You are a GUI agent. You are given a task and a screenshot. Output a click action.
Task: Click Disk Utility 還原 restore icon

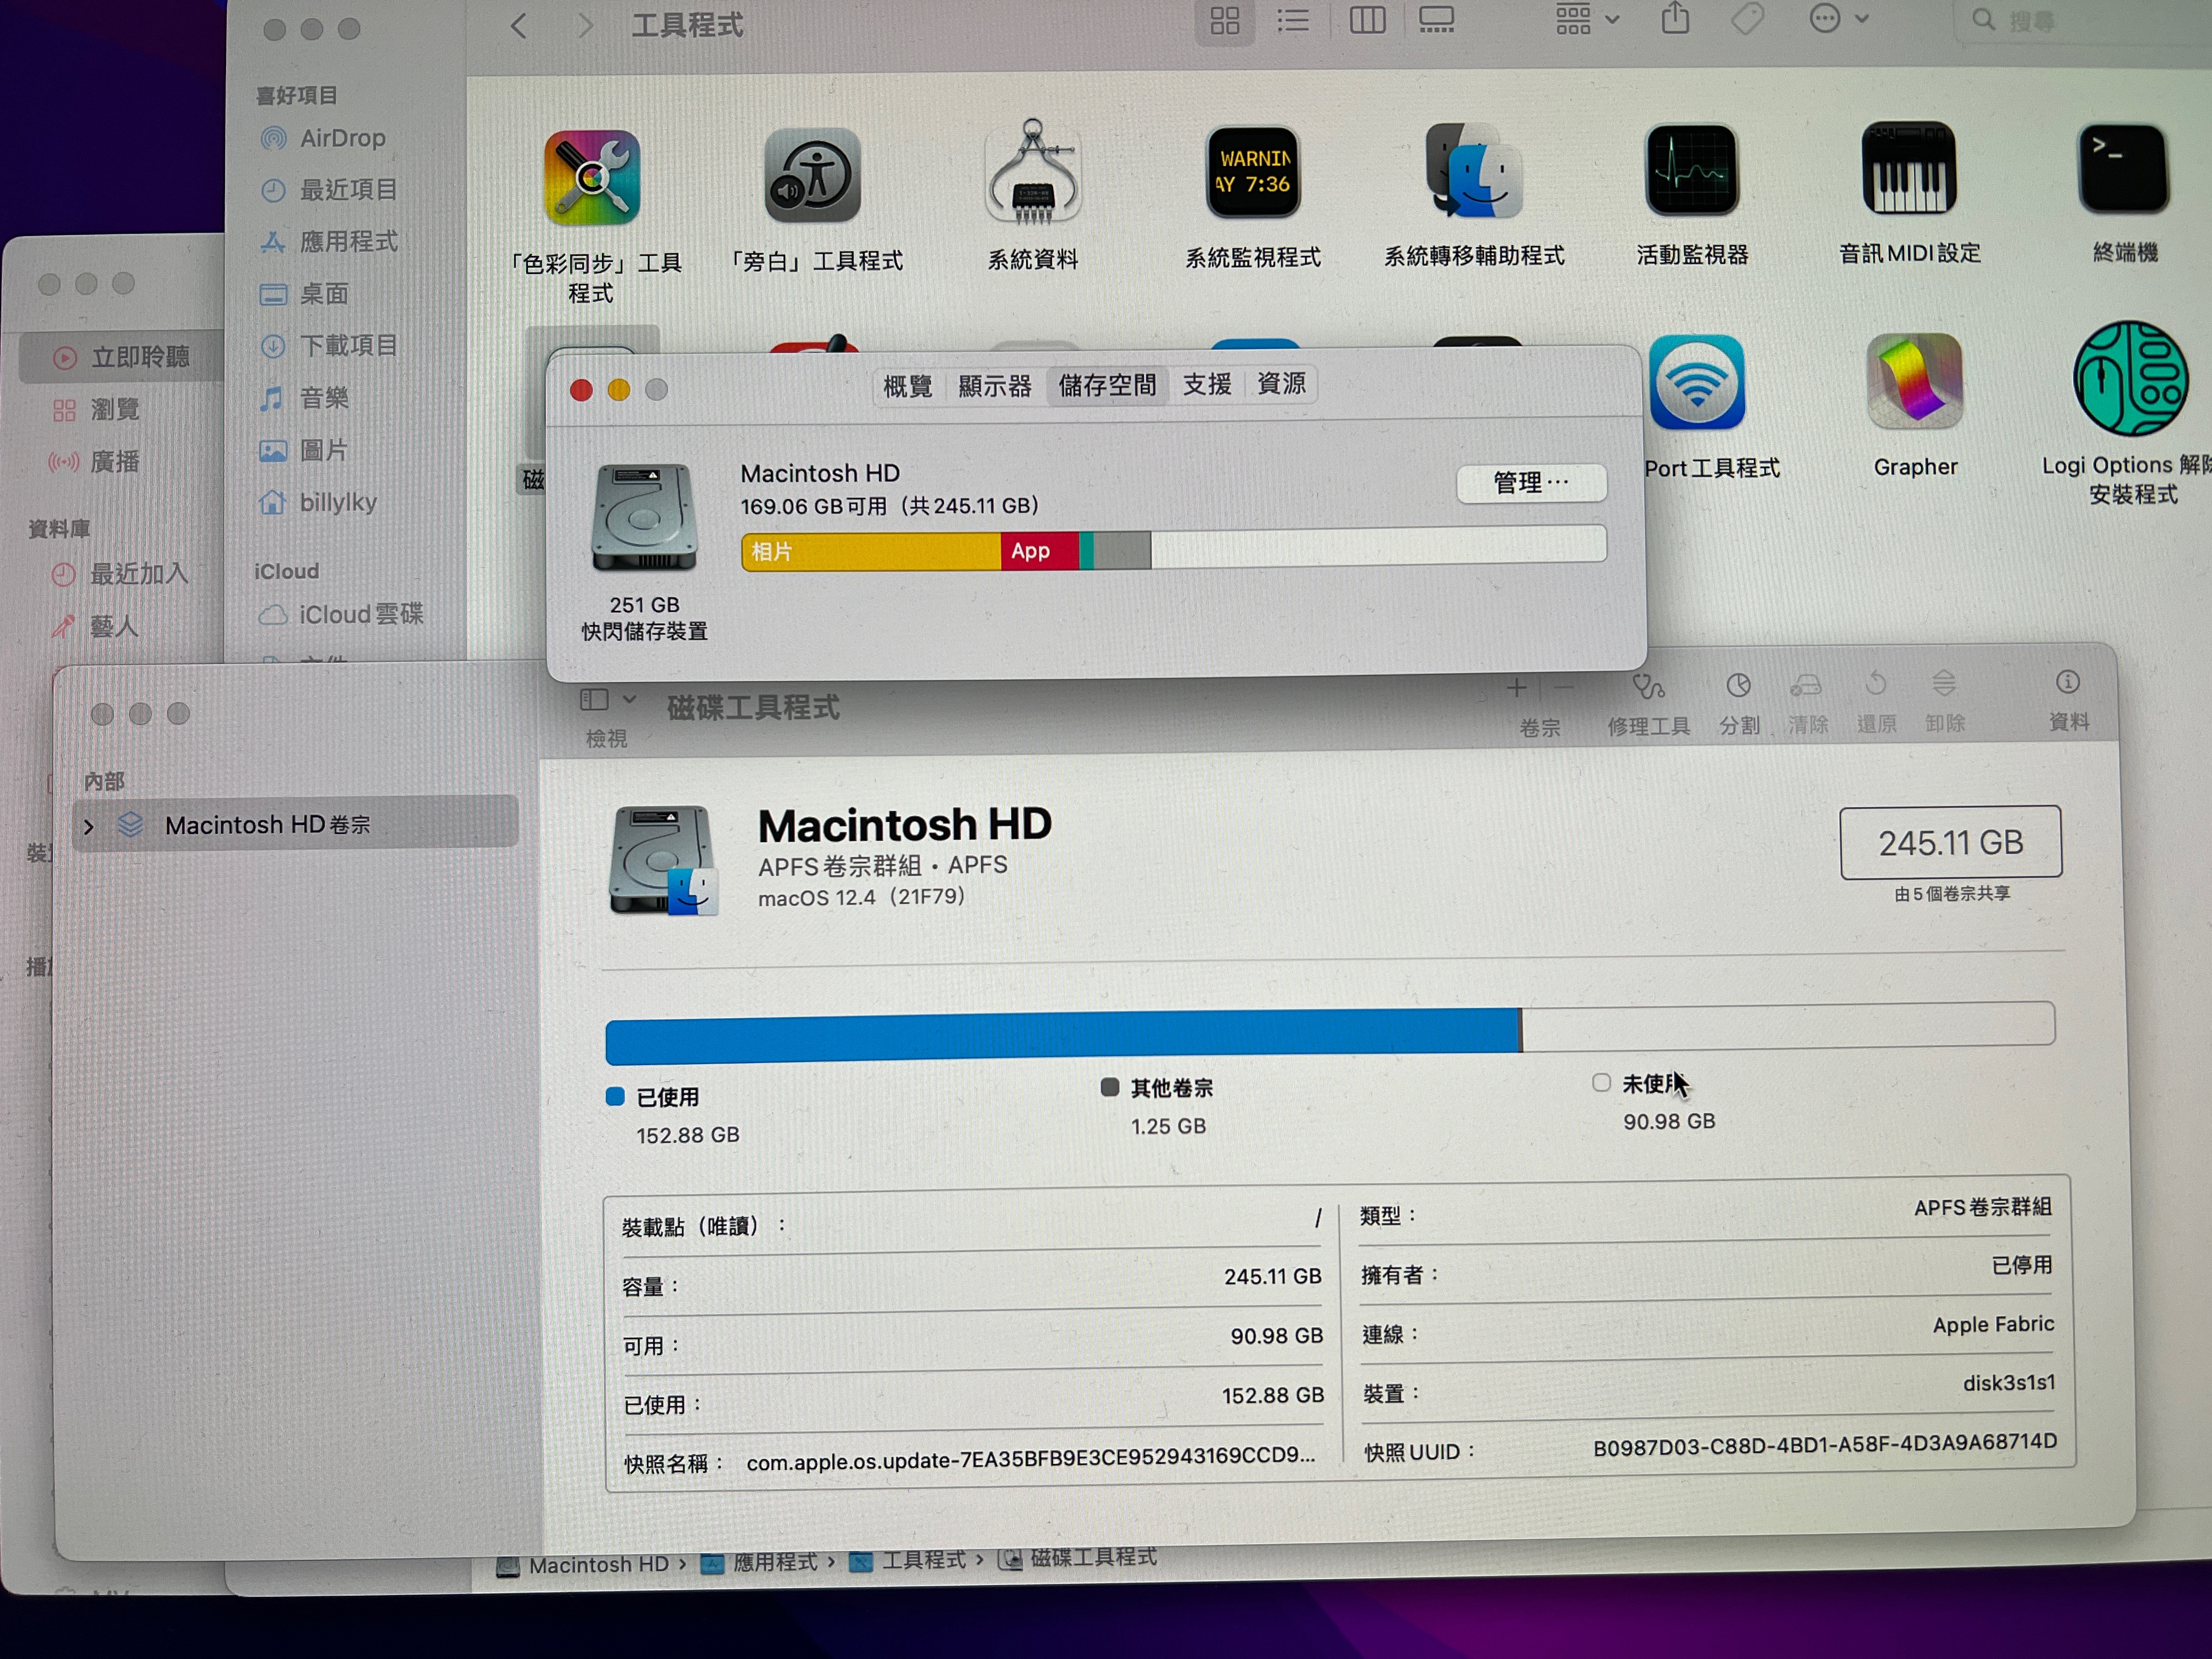pyautogui.click(x=1876, y=685)
